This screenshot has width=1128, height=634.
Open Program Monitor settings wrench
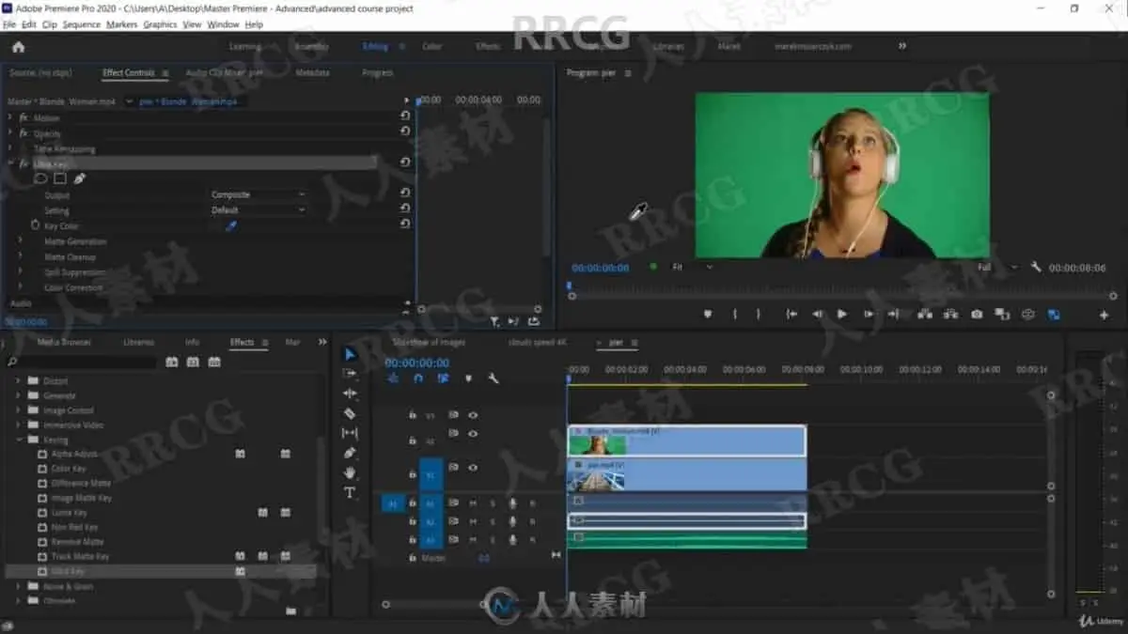tap(1036, 267)
